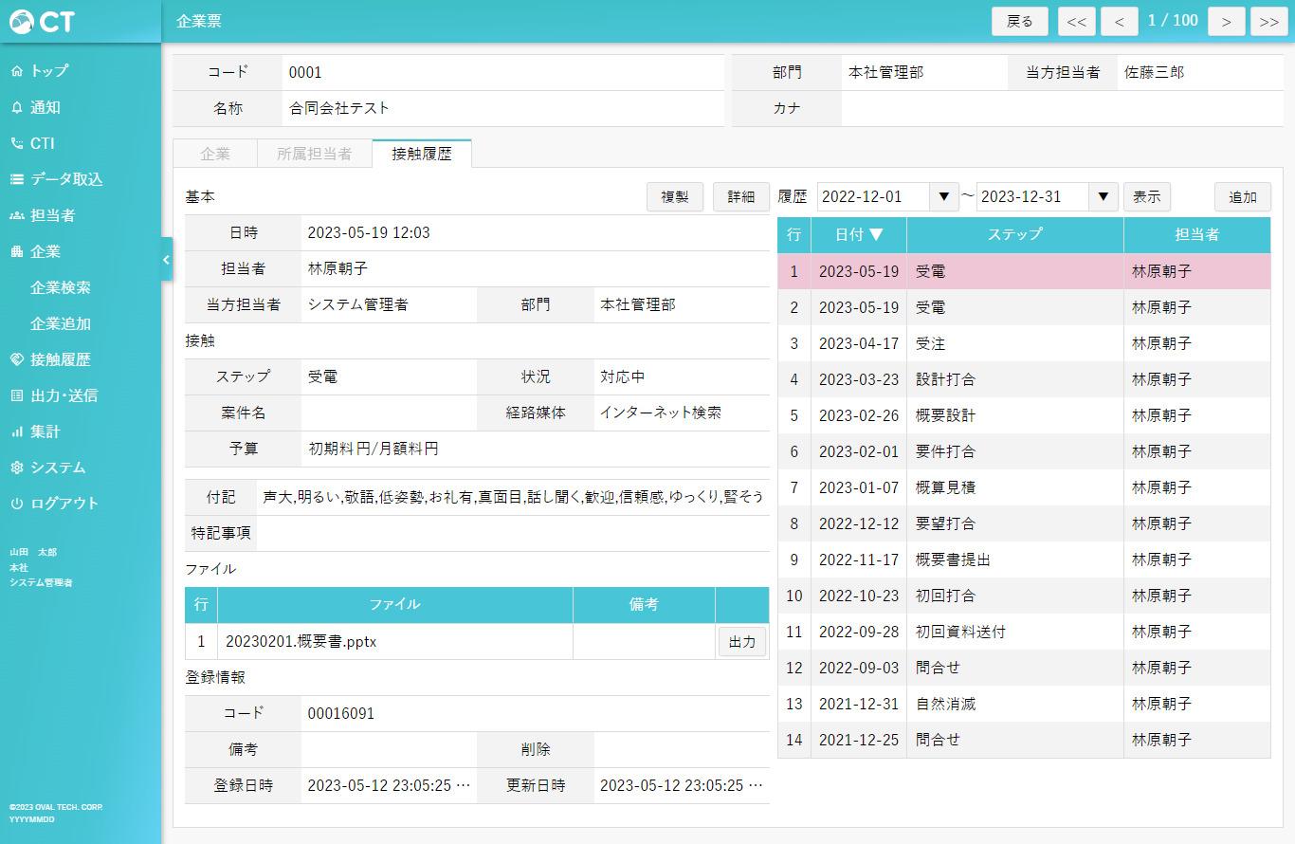Select the 2023-04-17 受注 history row

pos(1023,343)
